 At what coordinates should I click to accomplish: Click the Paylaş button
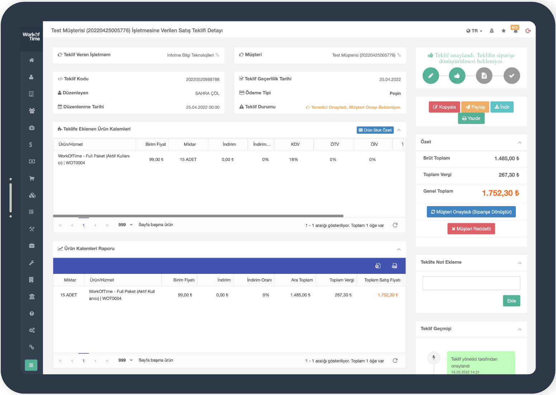coord(475,107)
